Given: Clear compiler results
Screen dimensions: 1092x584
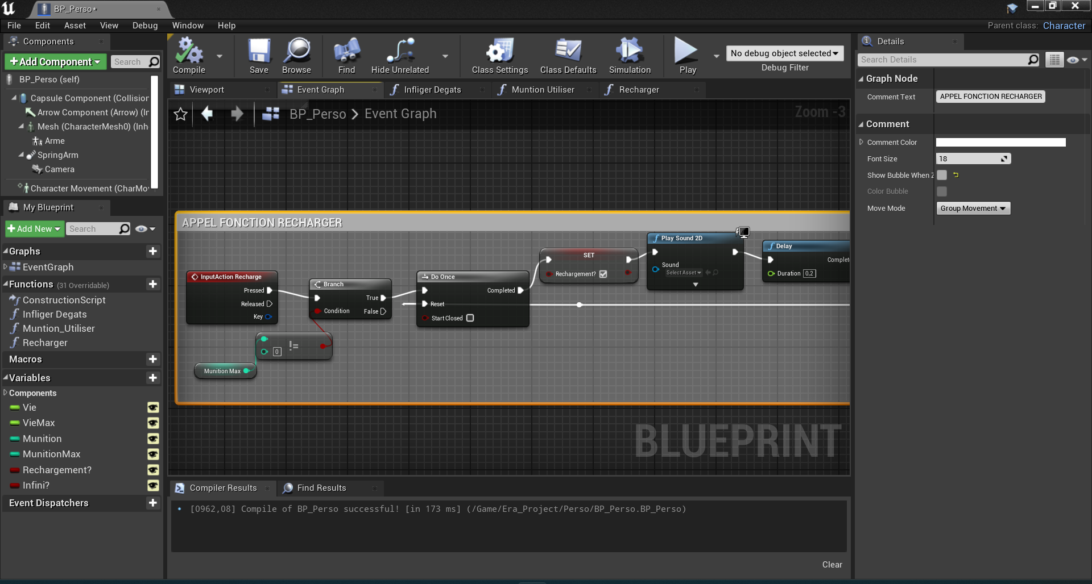Looking at the screenshot, I should pyautogui.click(x=832, y=565).
